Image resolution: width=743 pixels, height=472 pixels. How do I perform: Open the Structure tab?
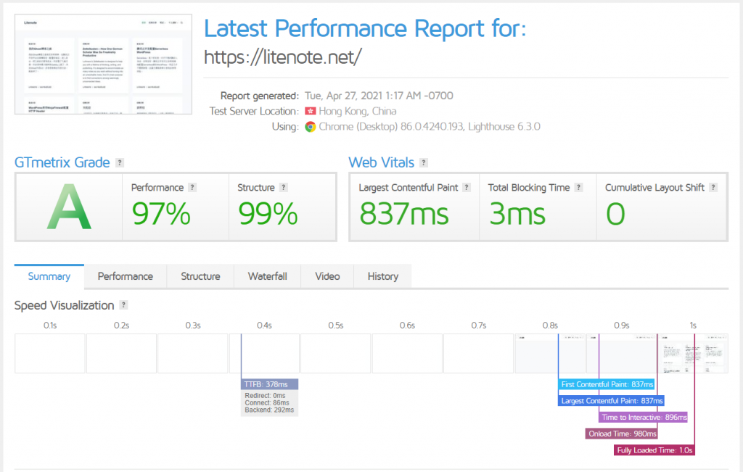click(x=200, y=276)
